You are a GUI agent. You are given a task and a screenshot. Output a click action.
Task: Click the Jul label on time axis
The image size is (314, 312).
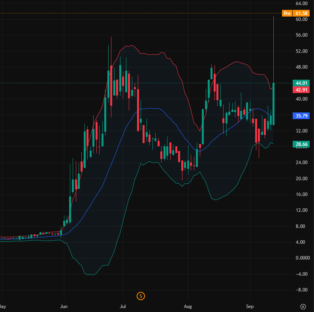tap(123, 306)
